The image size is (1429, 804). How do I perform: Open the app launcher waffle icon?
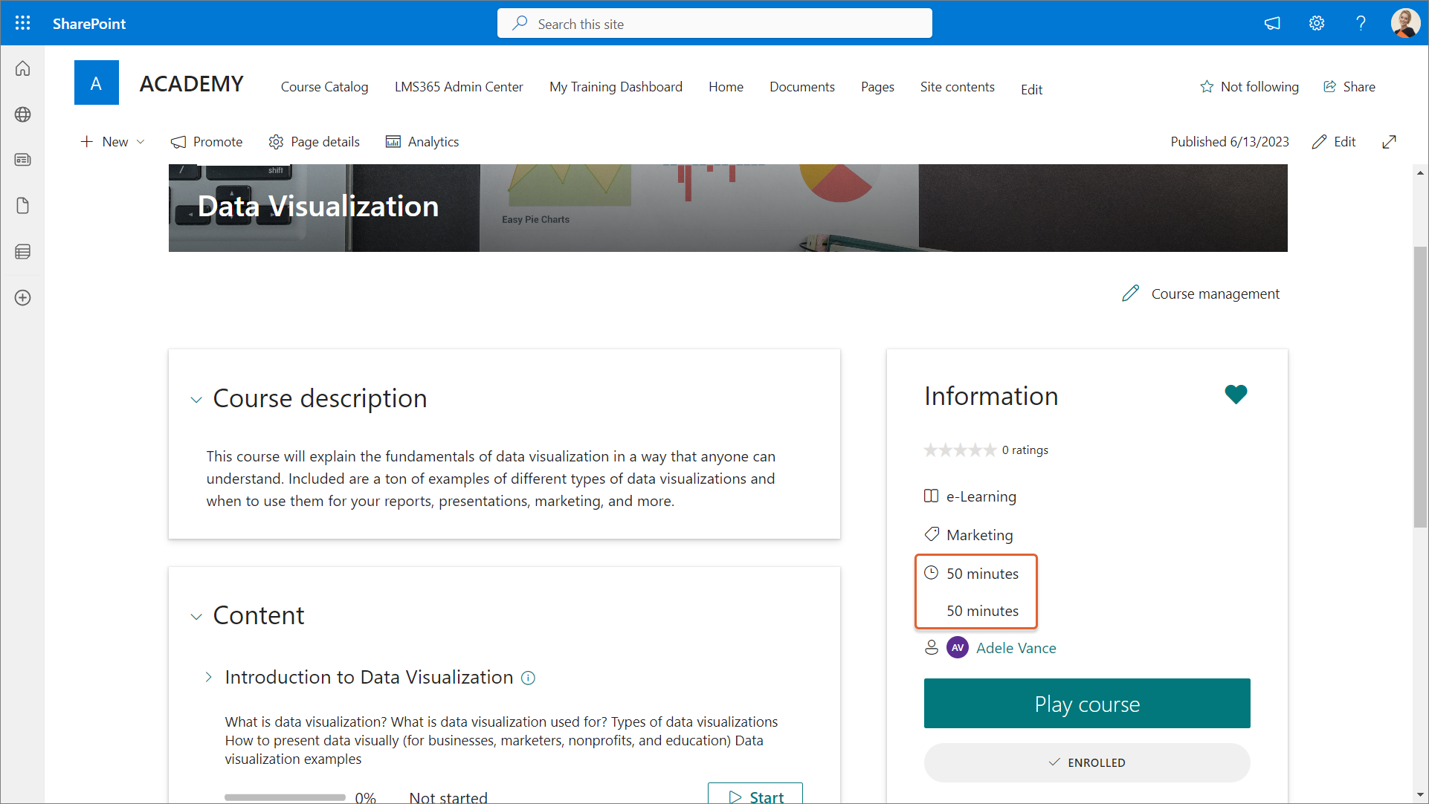22,23
